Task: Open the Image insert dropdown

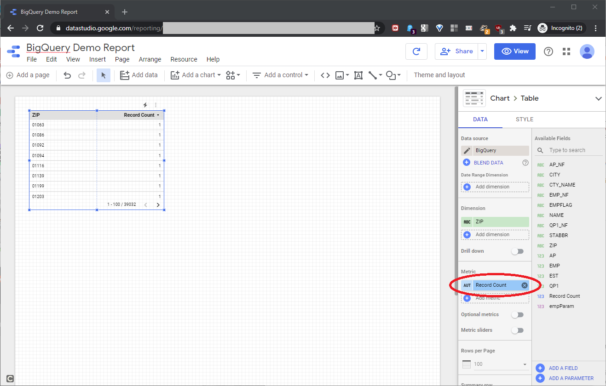Action: tap(342, 75)
